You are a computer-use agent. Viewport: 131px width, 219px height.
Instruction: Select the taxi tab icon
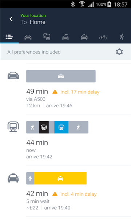pos(84,37)
